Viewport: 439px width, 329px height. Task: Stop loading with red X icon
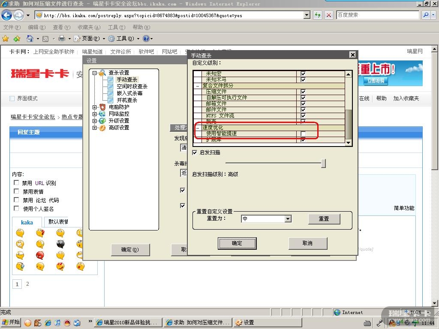[x=329, y=15]
